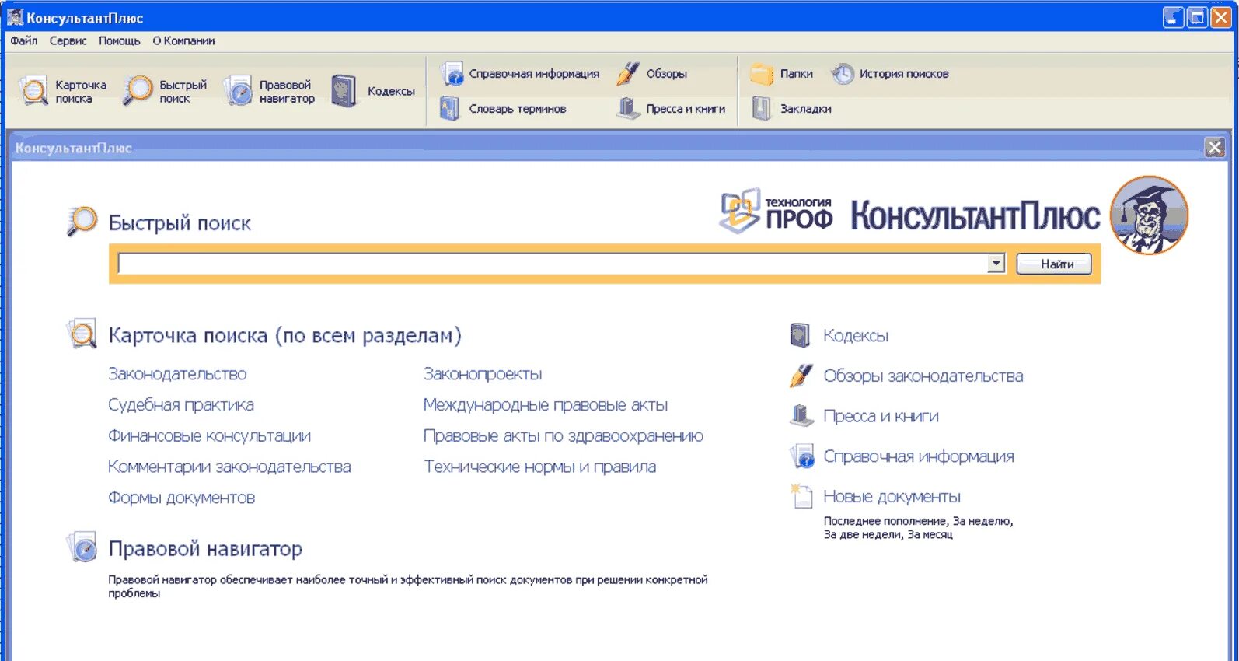Screen dimensions: 1239x661
Task: Click app icon in window title bar
Action: [15, 17]
